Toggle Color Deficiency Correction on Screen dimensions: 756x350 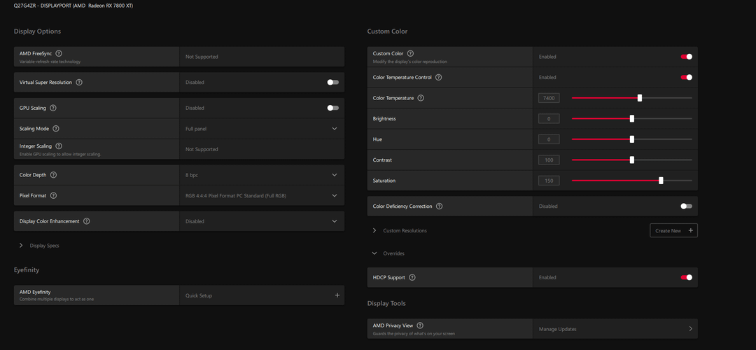click(x=687, y=206)
